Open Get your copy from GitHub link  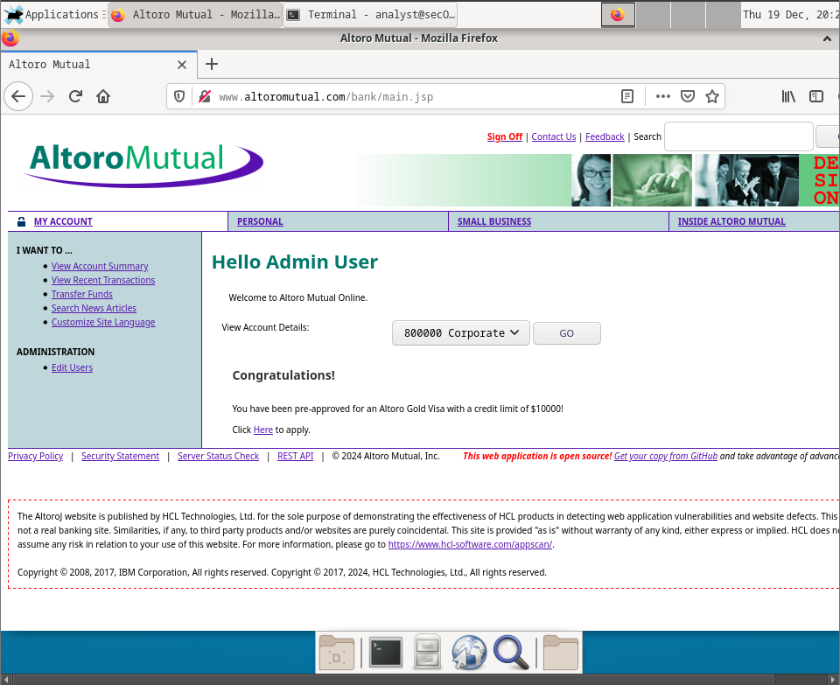tap(665, 456)
